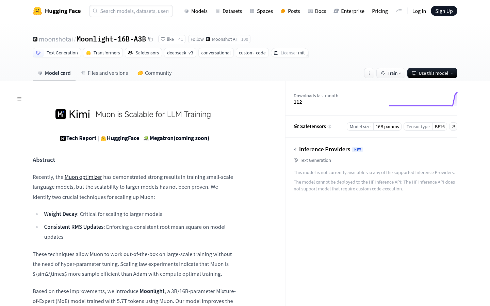The width and height of the screenshot is (490, 306).
Task: Select the deepseek_v3 tag
Action: point(180,53)
